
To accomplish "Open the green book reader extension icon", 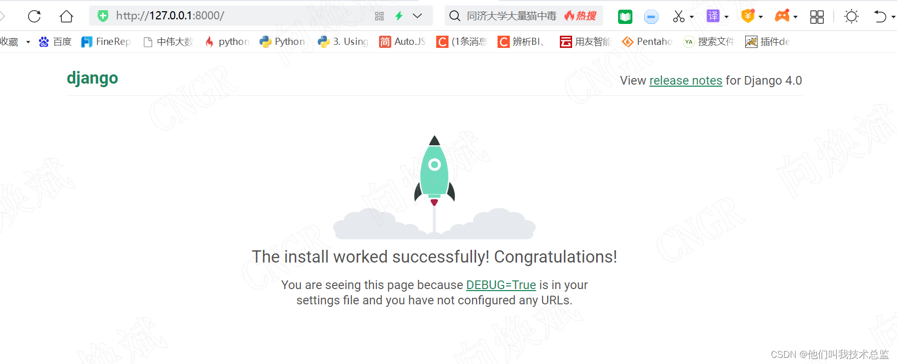I will 625,17.
